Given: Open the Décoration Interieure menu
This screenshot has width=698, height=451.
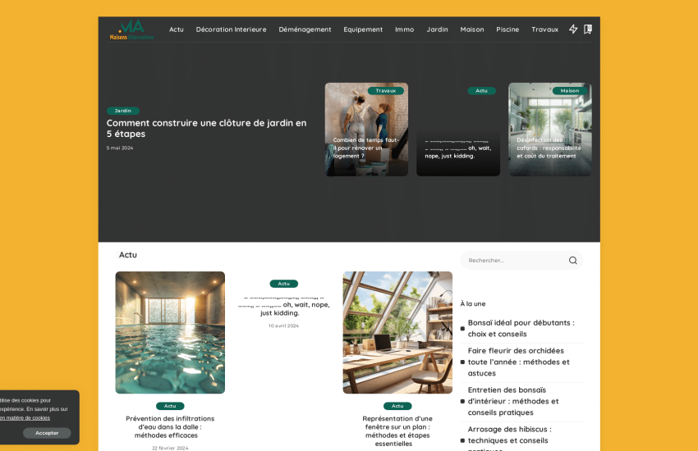Looking at the screenshot, I should click(231, 30).
